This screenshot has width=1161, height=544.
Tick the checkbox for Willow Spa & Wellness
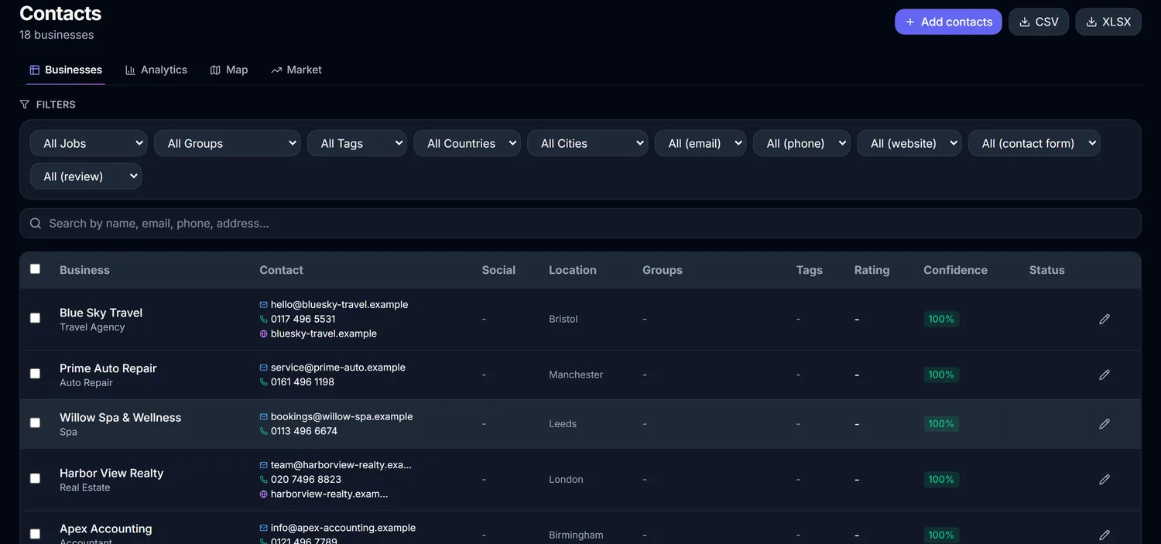pos(35,423)
